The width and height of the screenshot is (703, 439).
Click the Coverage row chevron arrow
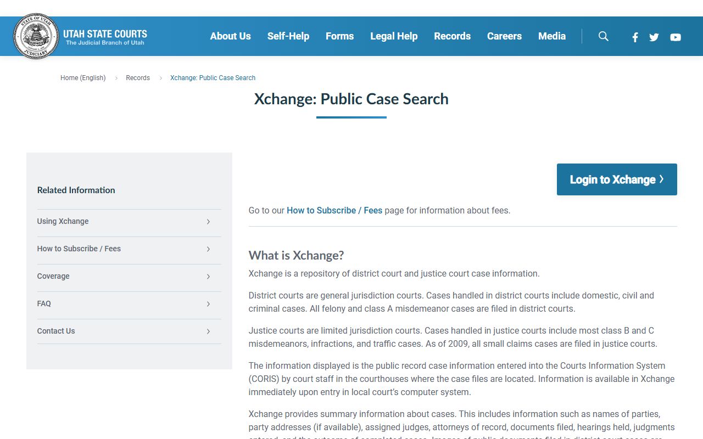click(208, 277)
